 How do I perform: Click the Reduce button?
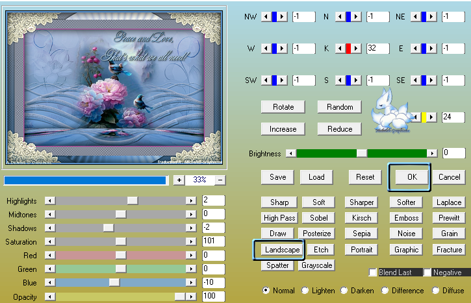[340, 129]
